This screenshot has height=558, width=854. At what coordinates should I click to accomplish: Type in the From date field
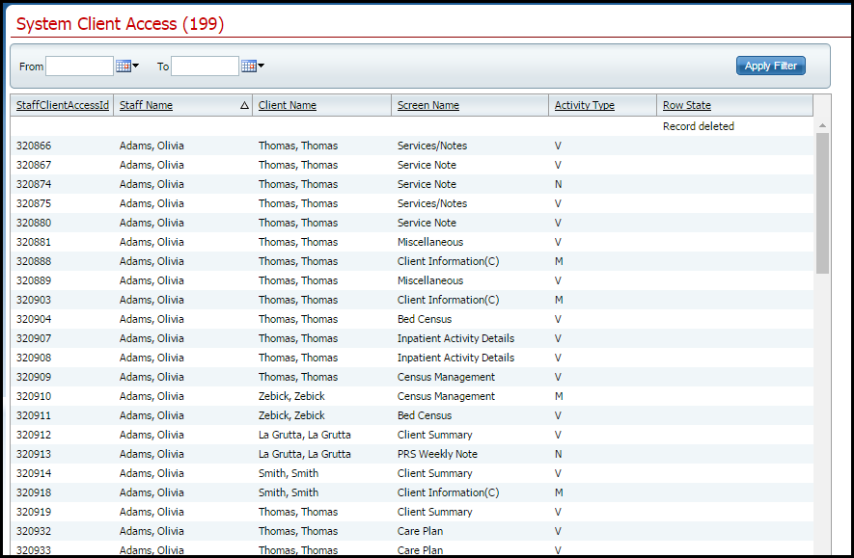[79, 66]
